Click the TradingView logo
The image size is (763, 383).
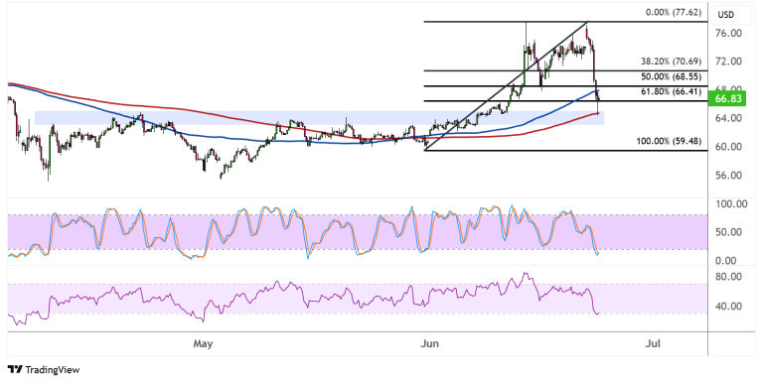click(16, 370)
